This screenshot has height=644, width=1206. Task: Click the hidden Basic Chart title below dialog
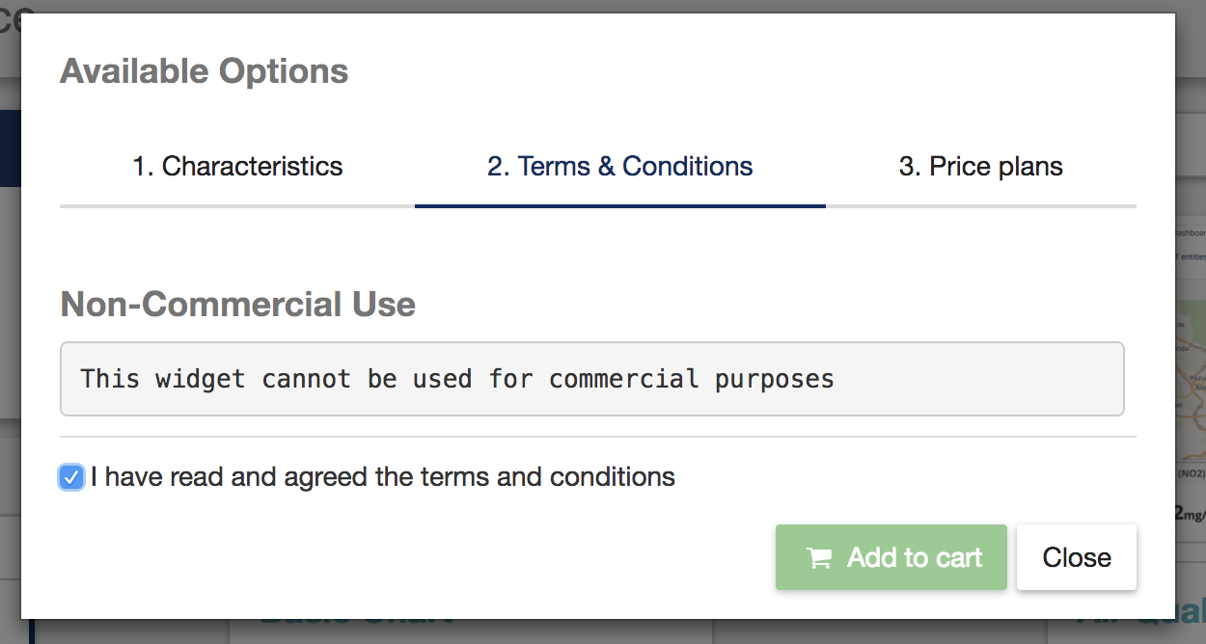(x=357, y=619)
